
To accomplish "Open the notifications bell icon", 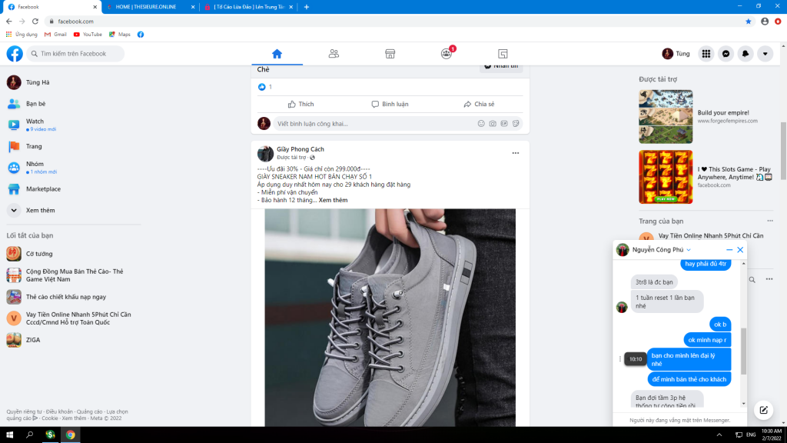I will pos(745,54).
